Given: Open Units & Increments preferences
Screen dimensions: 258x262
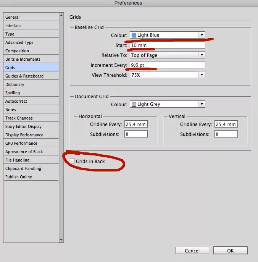Looking at the screenshot, I should point(31,59).
